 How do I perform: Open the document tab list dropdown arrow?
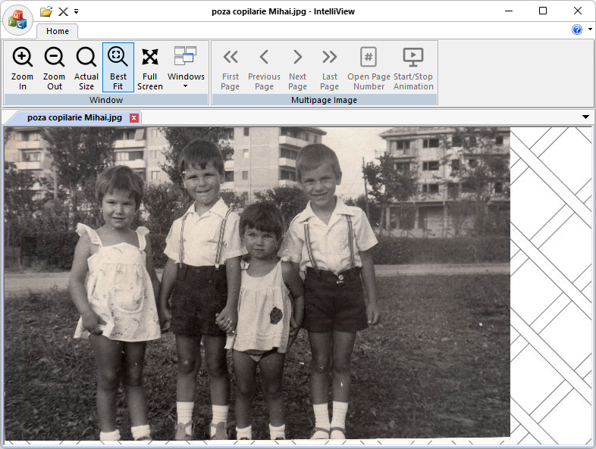click(x=585, y=117)
